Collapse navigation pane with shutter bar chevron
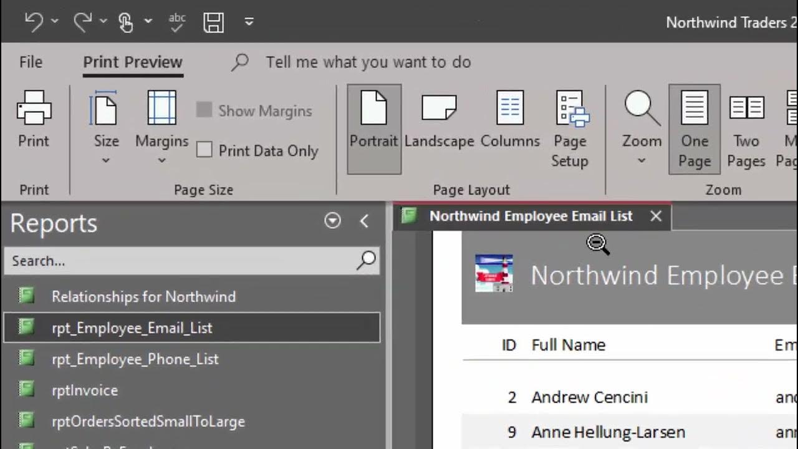 tap(365, 221)
